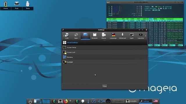Switch to the terminal taskbar entry
Viewport: 186px width, 104px height.
pyautogui.click(x=132, y=101)
